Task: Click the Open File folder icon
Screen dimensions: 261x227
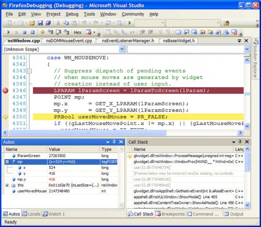Action: click(32, 23)
